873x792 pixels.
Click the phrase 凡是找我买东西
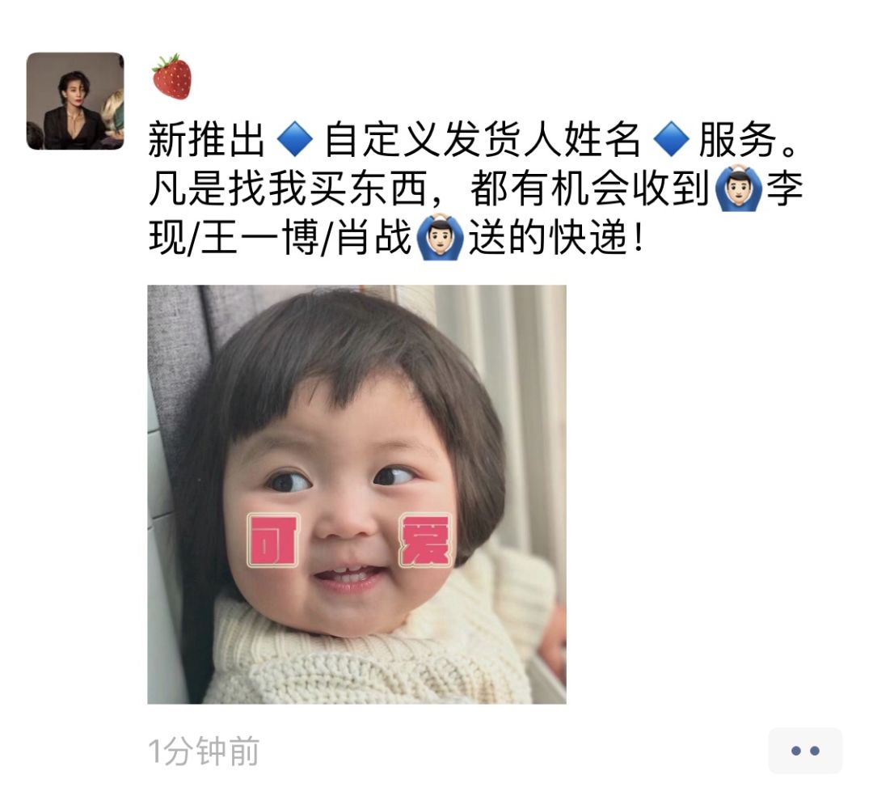(288, 188)
